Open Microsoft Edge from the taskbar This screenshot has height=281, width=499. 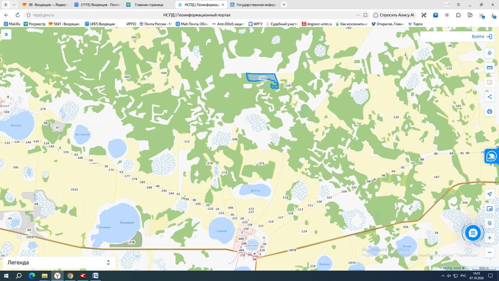click(32, 276)
